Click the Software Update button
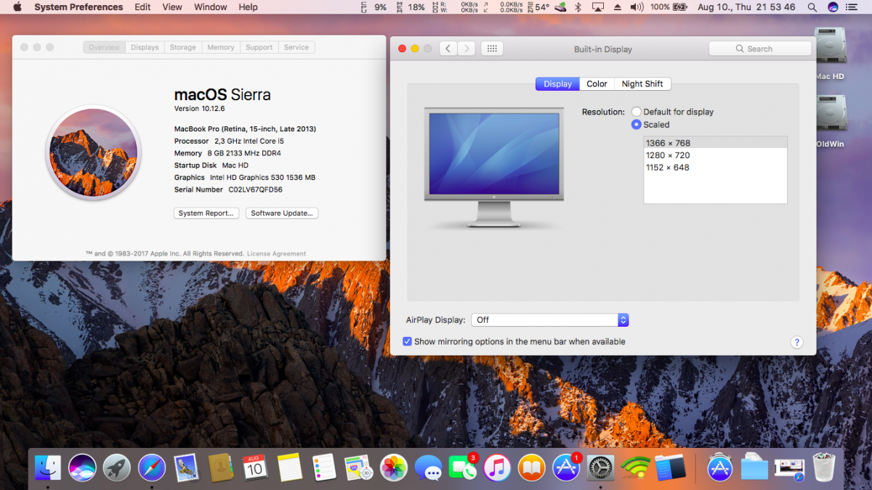Screen dimensions: 872x490 [282, 213]
